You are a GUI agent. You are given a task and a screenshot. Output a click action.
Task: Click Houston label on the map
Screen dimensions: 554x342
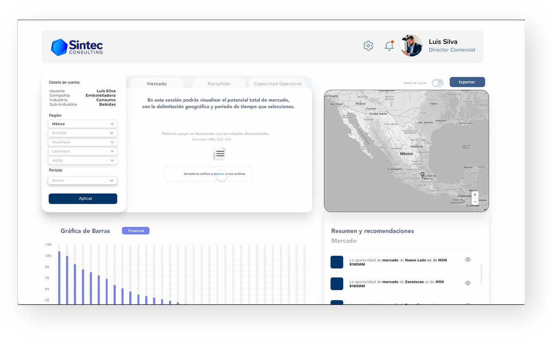point(440,121)
